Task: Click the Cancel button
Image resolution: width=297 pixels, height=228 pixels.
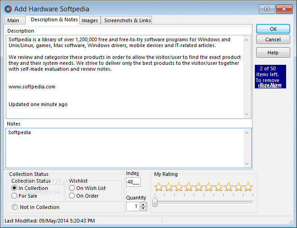Action: [x=273, y=39]
